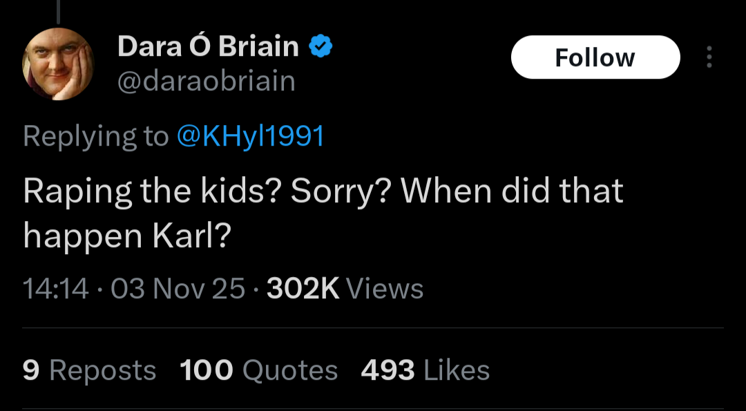Click the 03 Nov 25 date
The height and width of the screenshot is (411, 746).
pyautogui.click(x=178, y=288)
